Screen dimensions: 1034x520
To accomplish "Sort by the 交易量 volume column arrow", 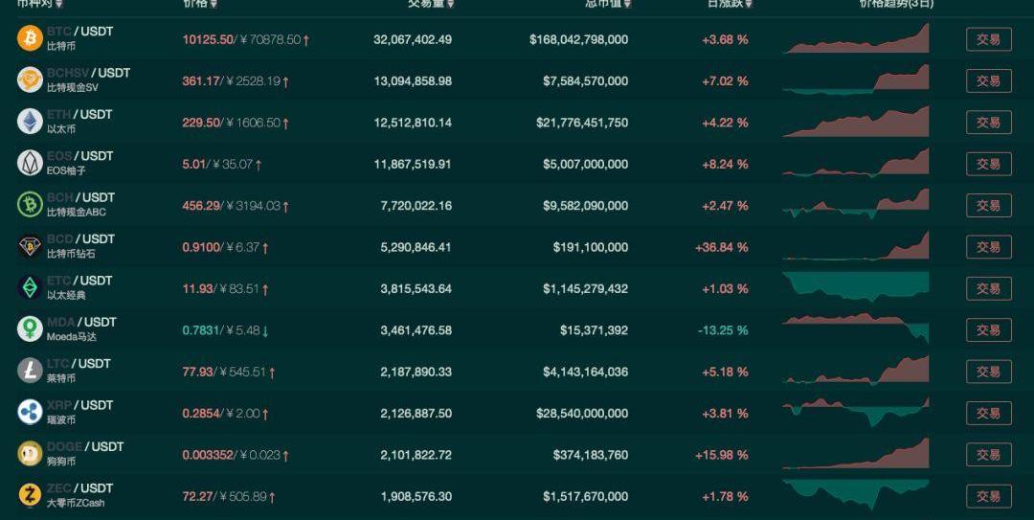I will [450, 4].
